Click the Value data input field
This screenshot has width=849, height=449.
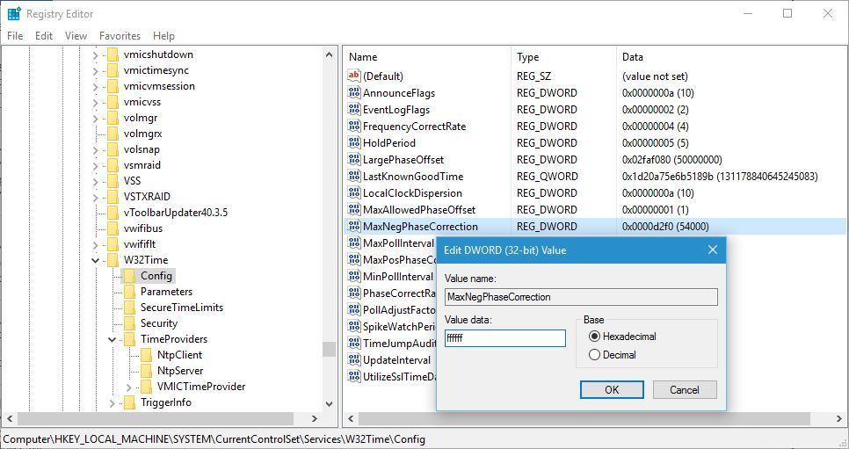[504, 338]
